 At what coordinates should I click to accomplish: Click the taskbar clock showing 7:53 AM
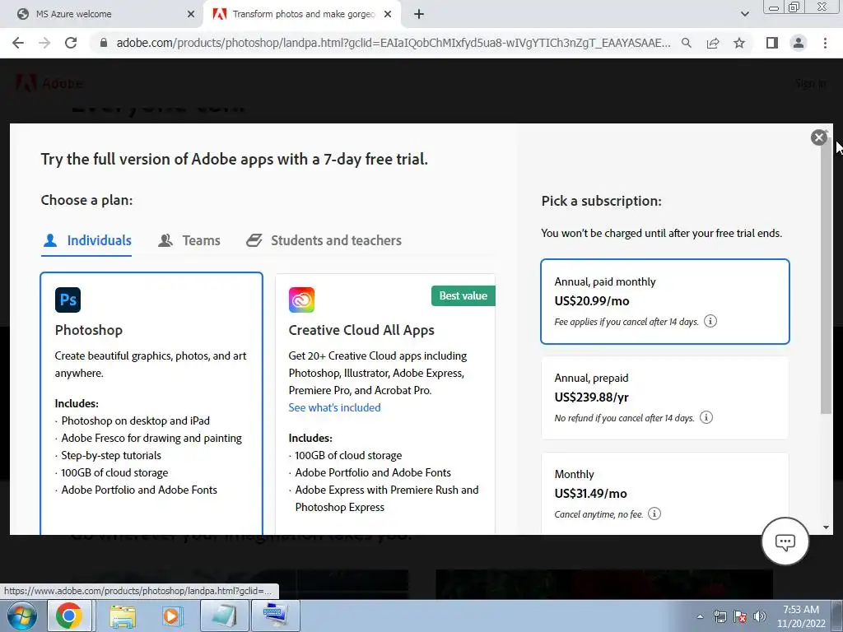coord(801,616)
